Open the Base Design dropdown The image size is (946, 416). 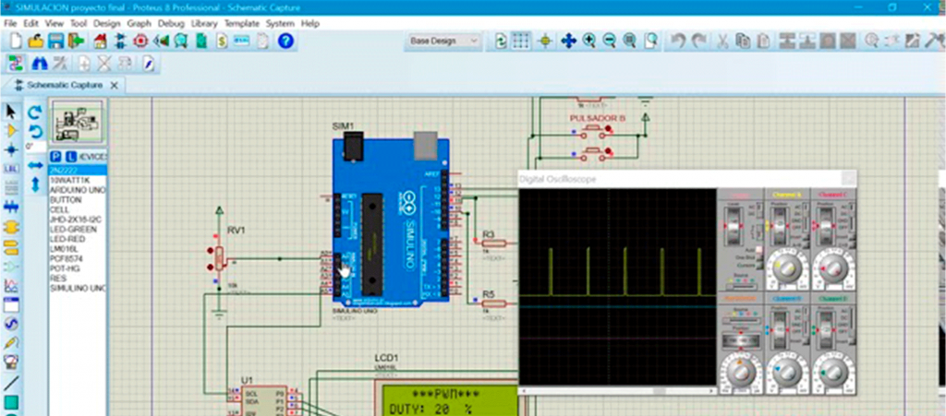tap(444, 41)
